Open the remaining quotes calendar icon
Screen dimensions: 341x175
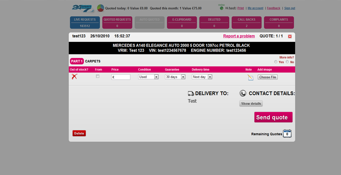pos(287,134)
